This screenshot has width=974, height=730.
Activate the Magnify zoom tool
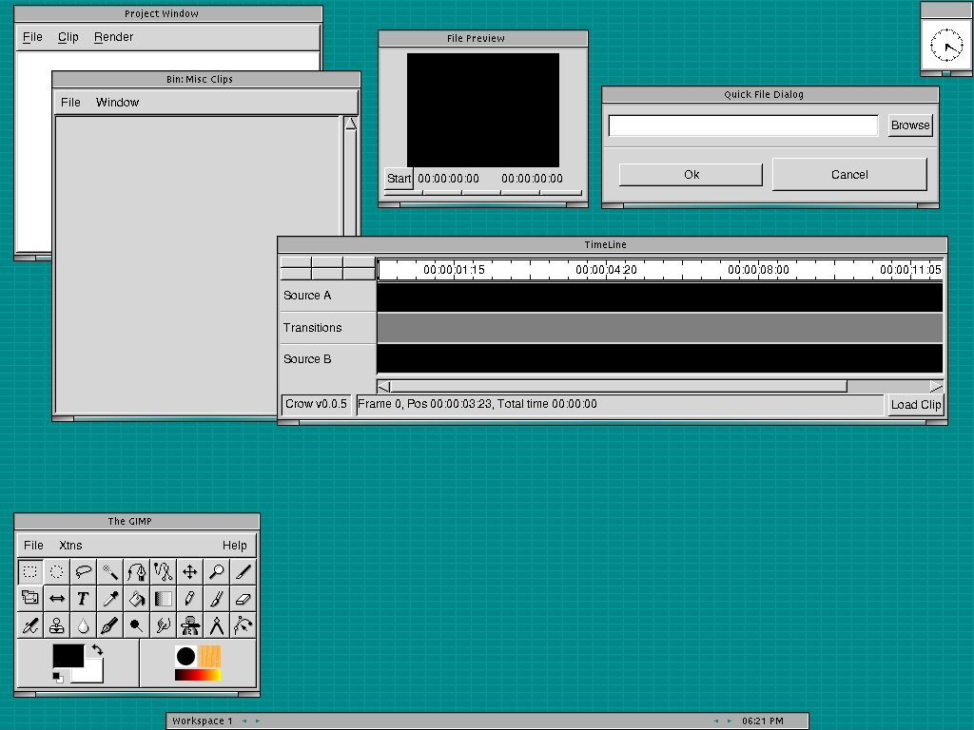point(217,571)
